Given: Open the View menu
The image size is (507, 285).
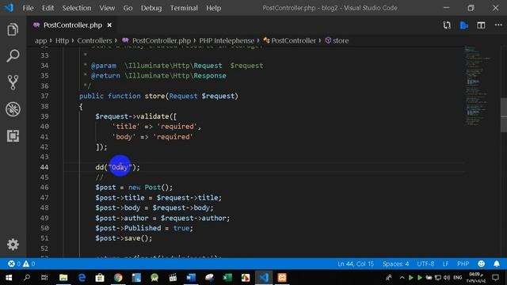Looking at the screenshot, I should pos(107,8).
